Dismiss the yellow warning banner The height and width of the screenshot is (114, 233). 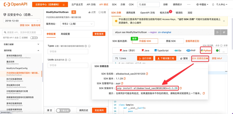pos(224,21)
